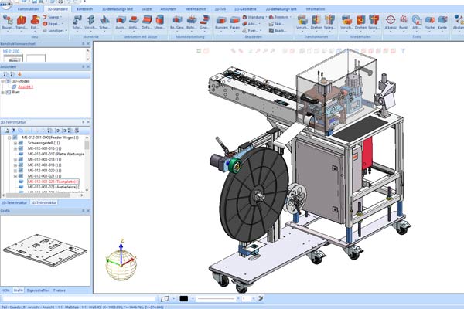
Task: Click the Kante edge tool
Action: coord(442,22)
